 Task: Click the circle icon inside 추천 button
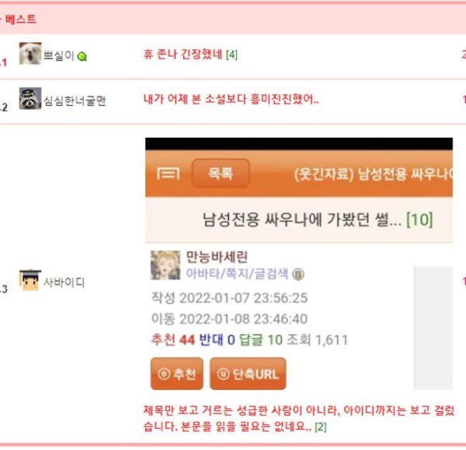point(164,374)
